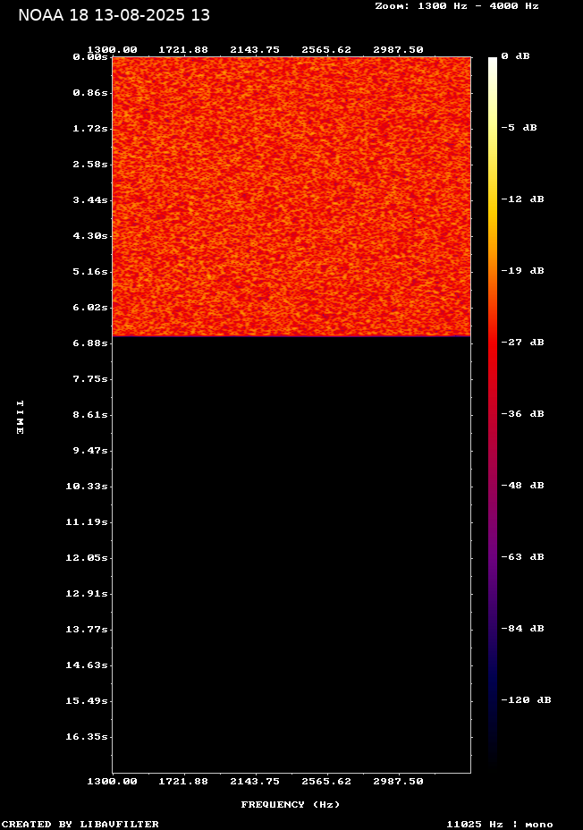Click the 11025 Hz : mono label
This screenshot has height=830, width=583.
(x=500, y=824)
